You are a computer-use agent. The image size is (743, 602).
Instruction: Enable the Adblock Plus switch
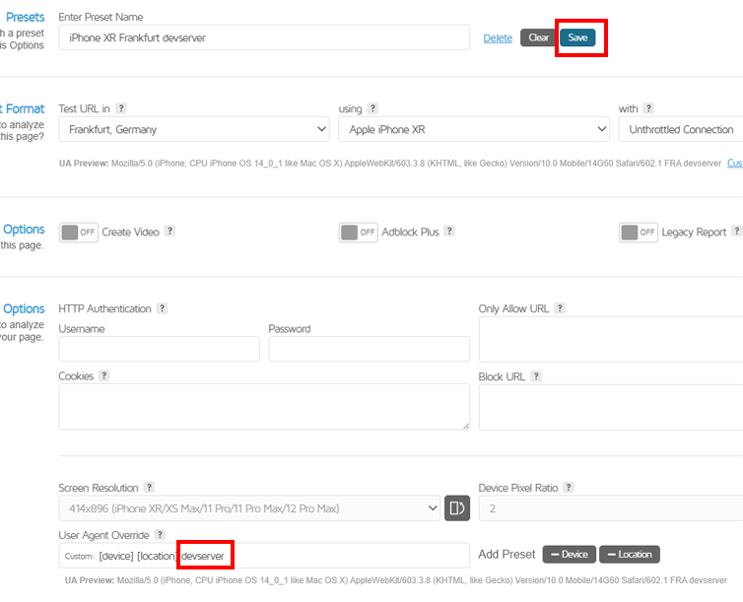coord(359,233)
